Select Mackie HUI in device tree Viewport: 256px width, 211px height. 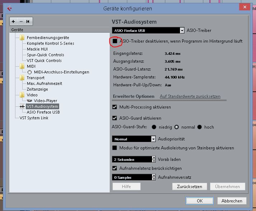tap(37, 49)
